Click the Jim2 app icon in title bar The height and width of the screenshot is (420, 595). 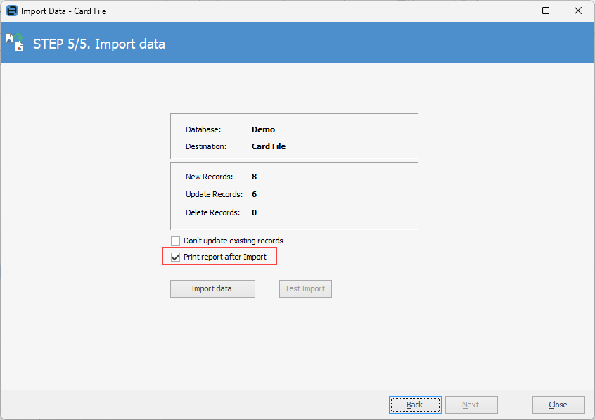pyautogui.click(x=11, y=11)
